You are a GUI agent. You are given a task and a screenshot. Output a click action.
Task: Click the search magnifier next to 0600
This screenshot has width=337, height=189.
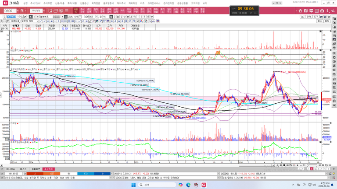point(22,10)
